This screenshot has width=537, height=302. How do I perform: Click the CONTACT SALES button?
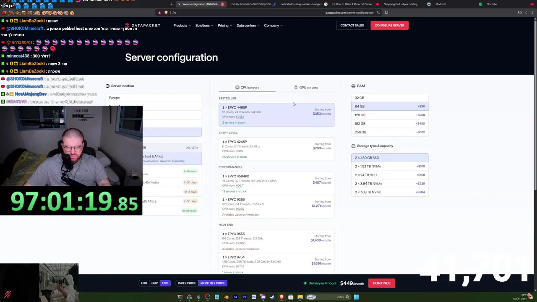352,26
